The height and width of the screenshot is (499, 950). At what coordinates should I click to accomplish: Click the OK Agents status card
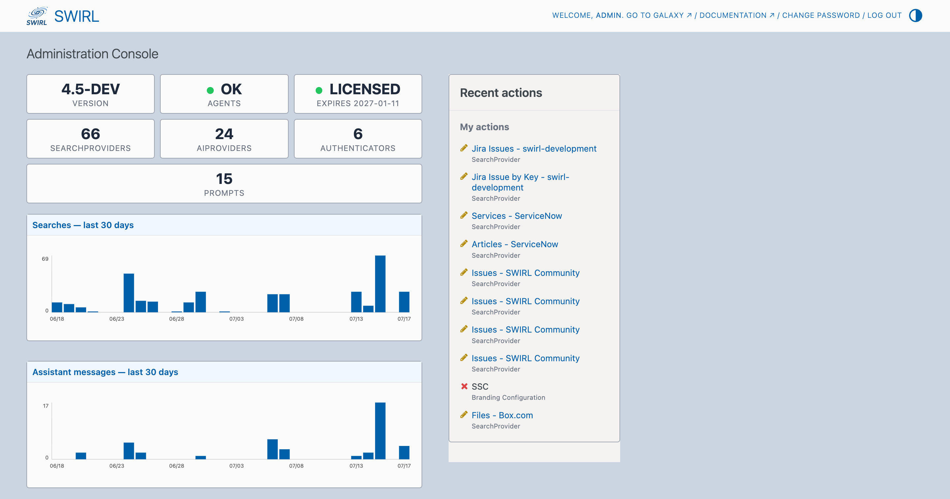pos(224,94)
